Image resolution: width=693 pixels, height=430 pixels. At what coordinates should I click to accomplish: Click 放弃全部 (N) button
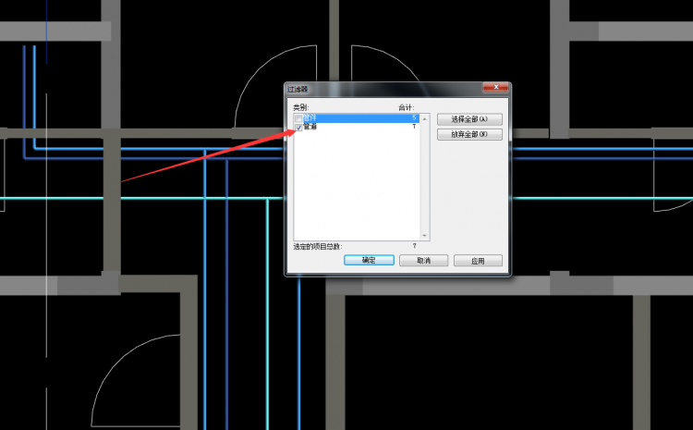[469, 134]
